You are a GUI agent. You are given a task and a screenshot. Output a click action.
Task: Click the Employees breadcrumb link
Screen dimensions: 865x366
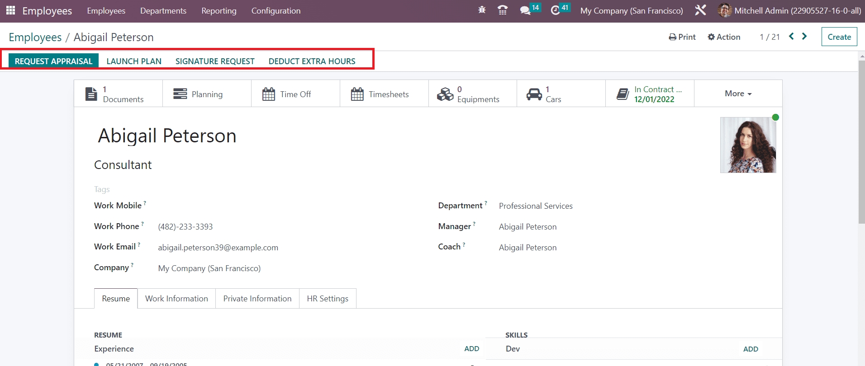(35, 38)
